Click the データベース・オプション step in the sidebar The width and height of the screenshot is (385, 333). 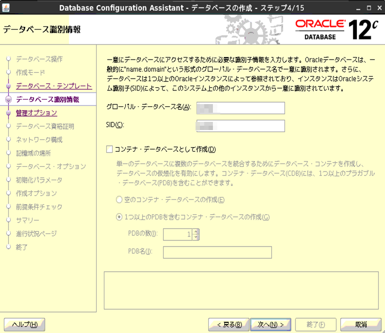[51, 166]
